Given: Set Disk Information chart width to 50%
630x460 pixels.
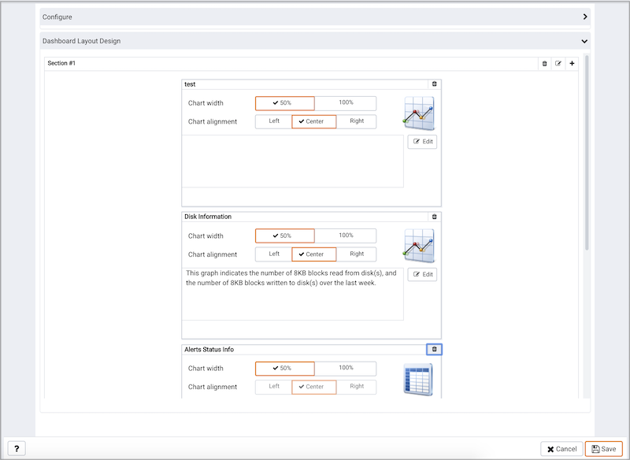Looking at the screenshot, I should tap(285, 236).
